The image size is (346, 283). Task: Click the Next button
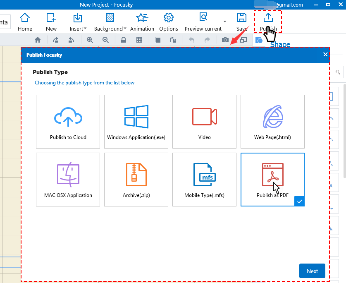click(x=312, y=271)
